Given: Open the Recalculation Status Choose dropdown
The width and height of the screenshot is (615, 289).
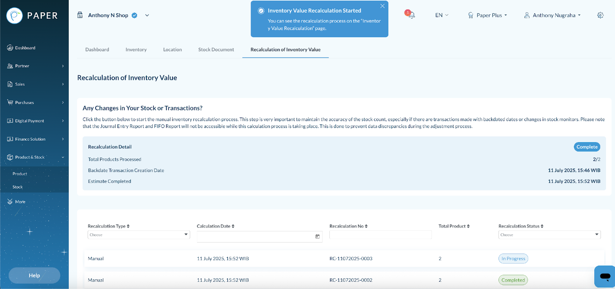Looking at the screenshot, I should pos(550,235).
